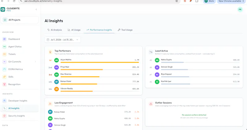This screenshot has height=130, width=247.
Task: Click Vikram Reddy's VR avatar
Action: pyautogui.click(x=57, y=89)
